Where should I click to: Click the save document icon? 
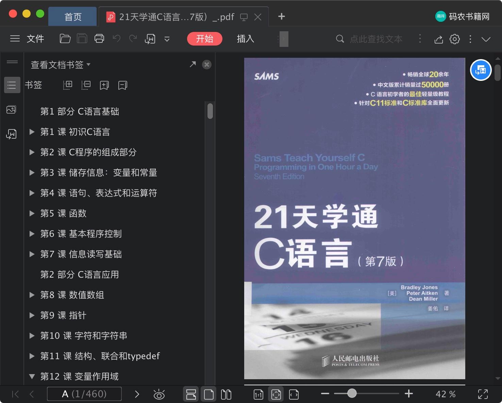82,39
